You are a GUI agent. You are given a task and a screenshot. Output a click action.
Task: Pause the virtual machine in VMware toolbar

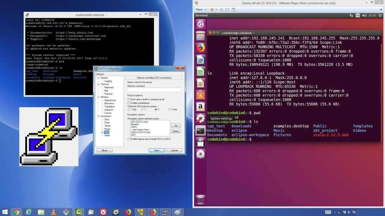coord(212,9)
